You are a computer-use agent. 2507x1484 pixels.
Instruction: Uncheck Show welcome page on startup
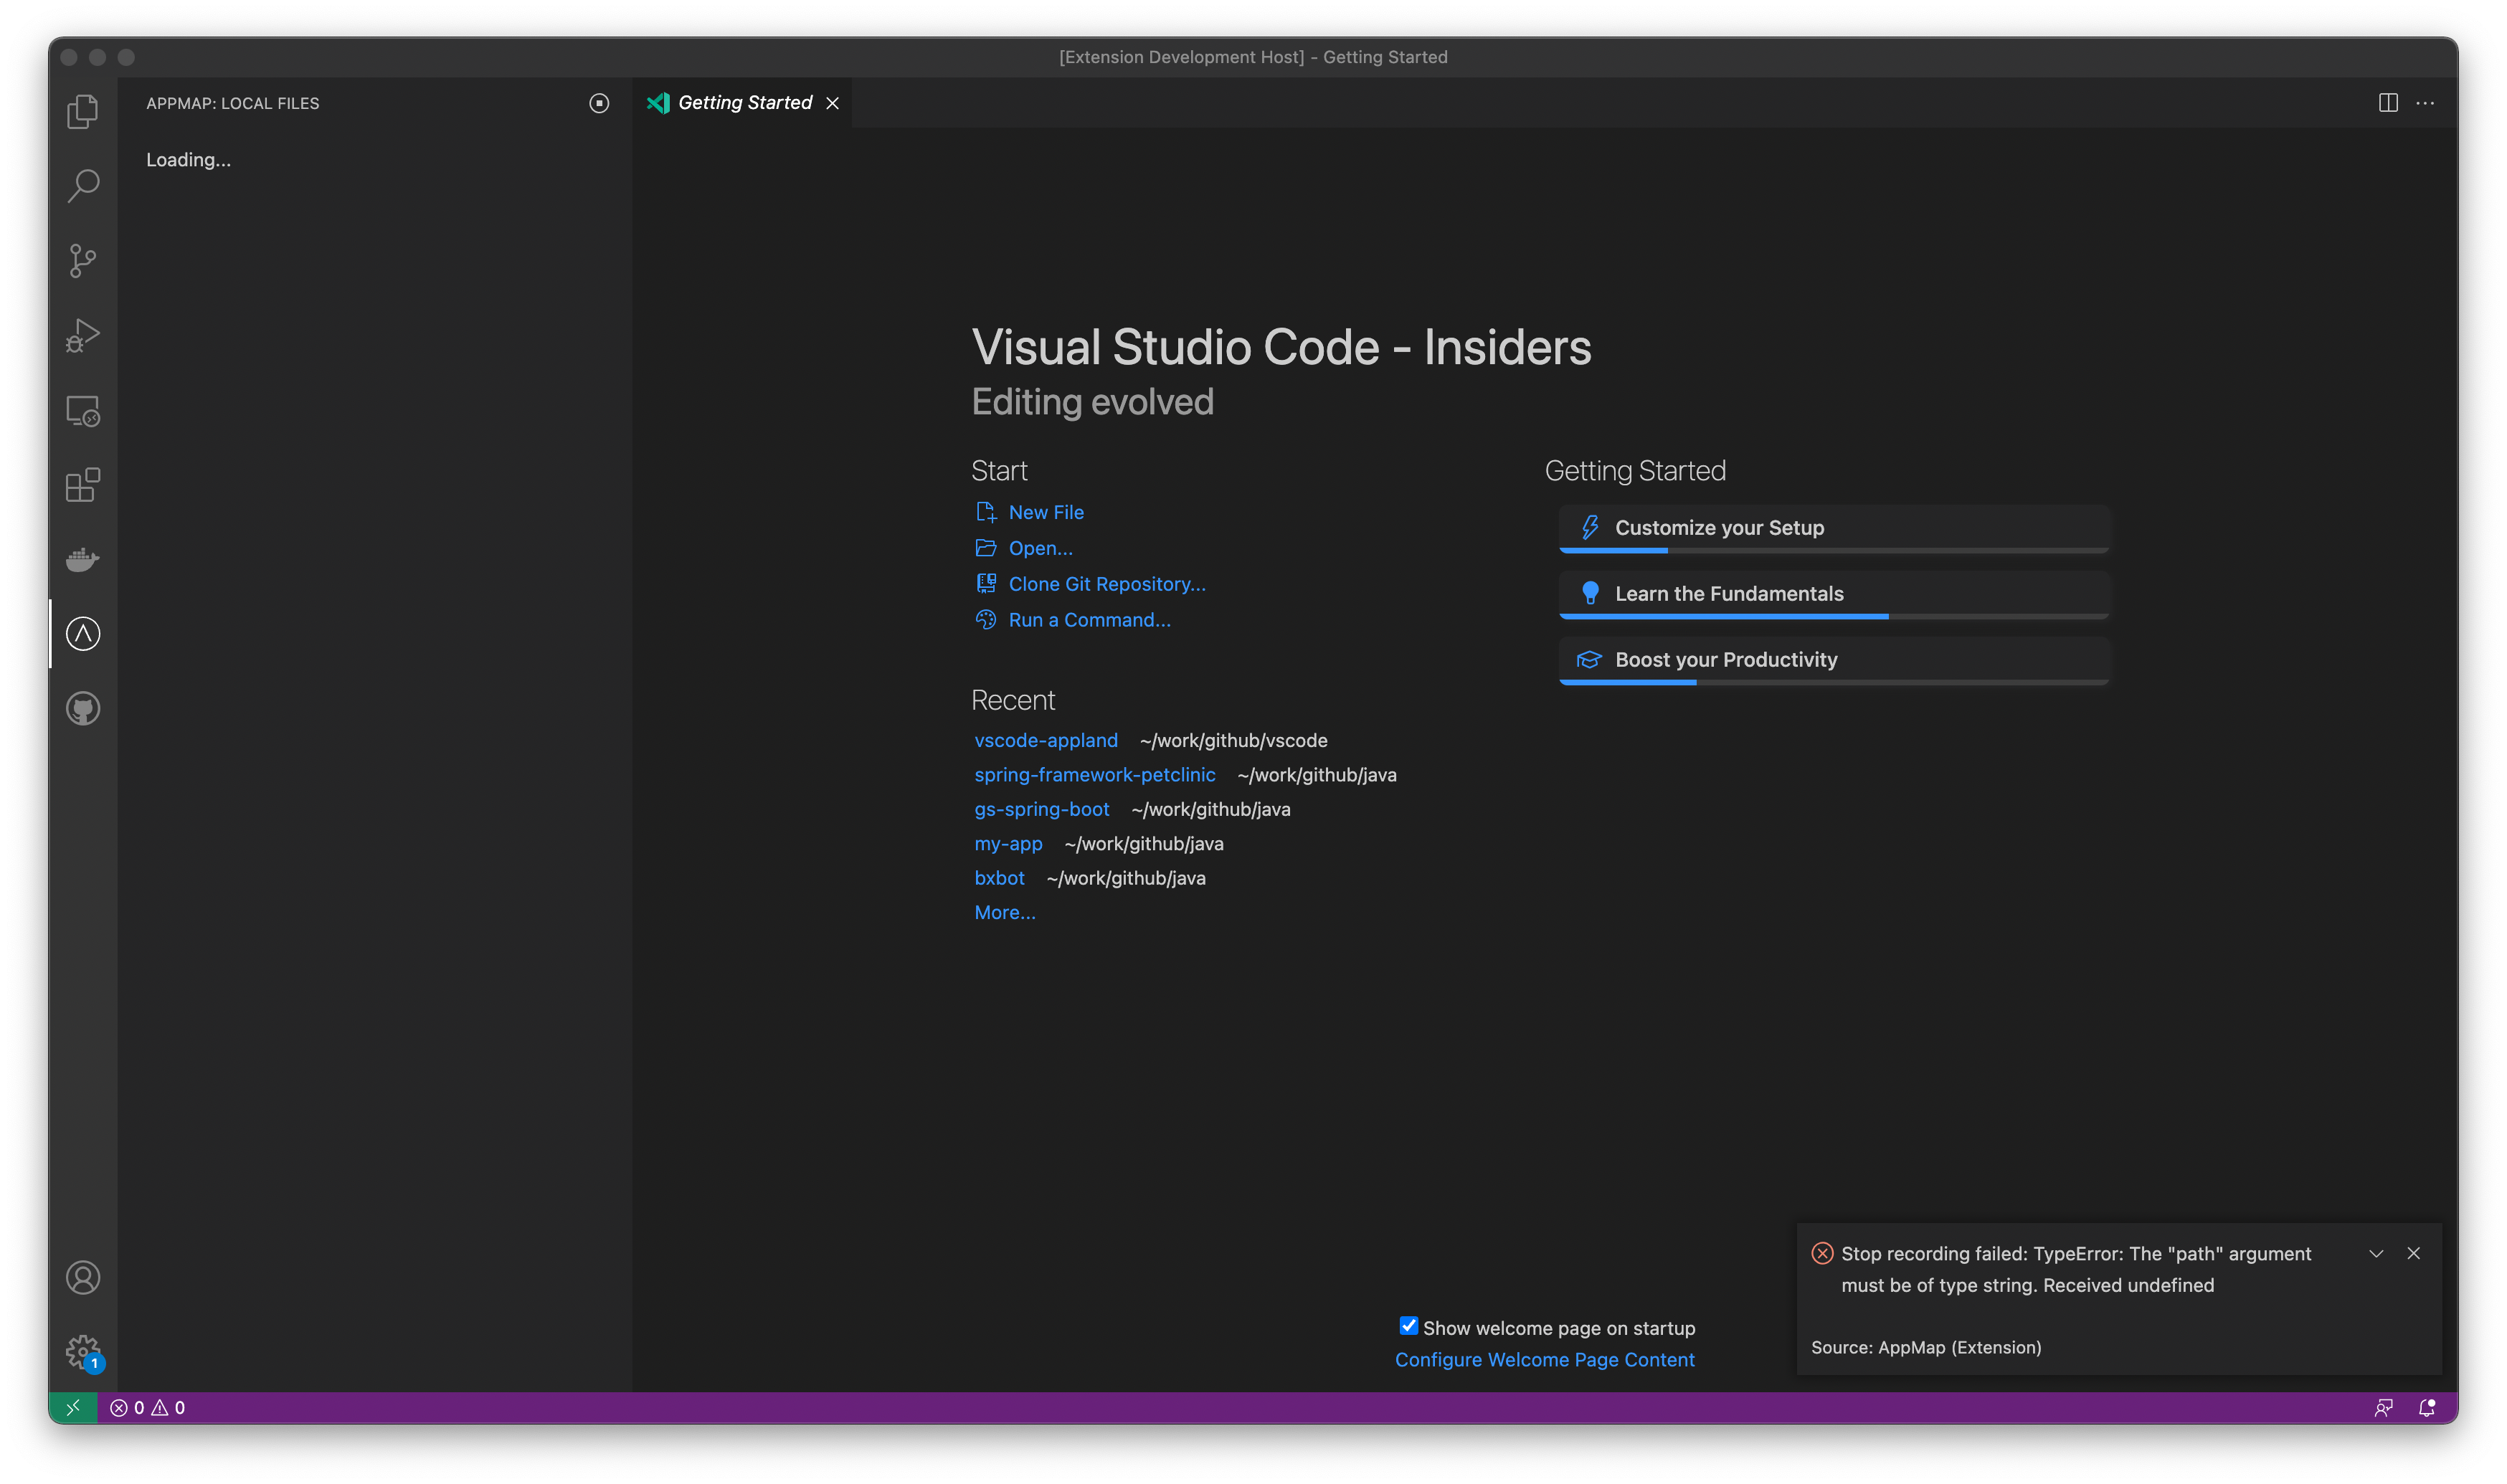(x=1408, y=1326)
